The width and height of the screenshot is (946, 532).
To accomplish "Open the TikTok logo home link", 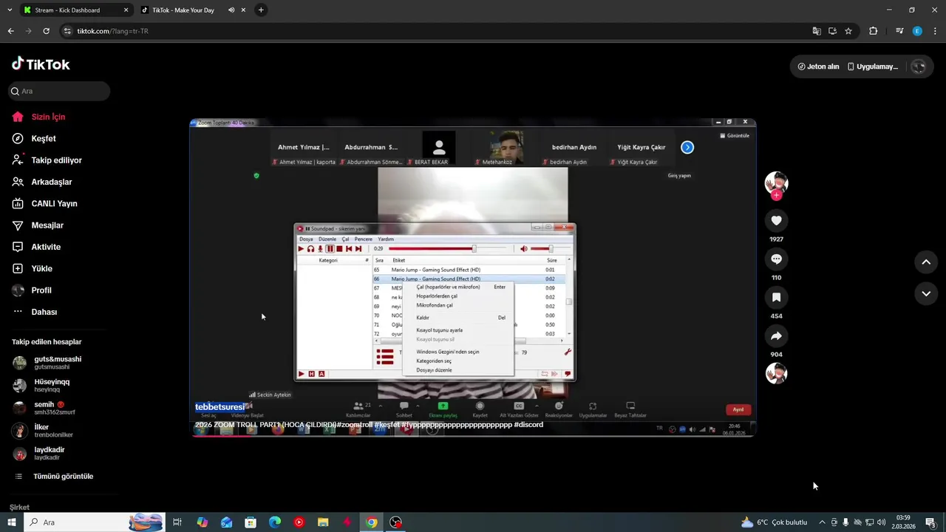I will click(41, 64).
